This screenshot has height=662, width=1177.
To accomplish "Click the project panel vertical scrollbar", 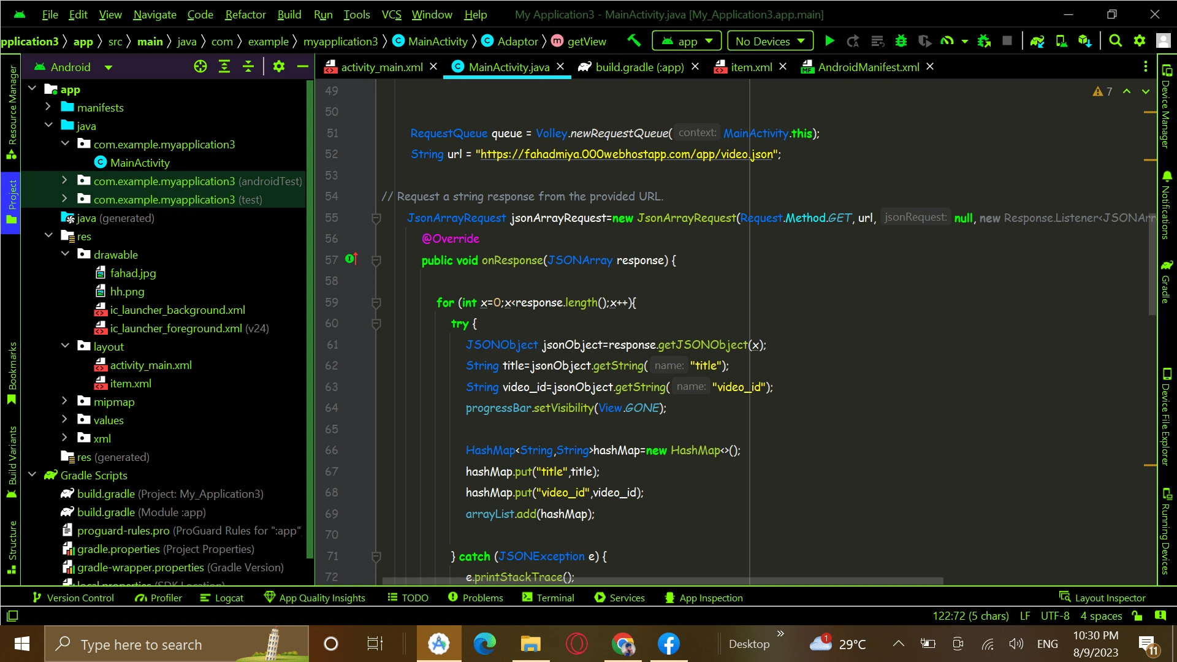I will tap(310, 319).
